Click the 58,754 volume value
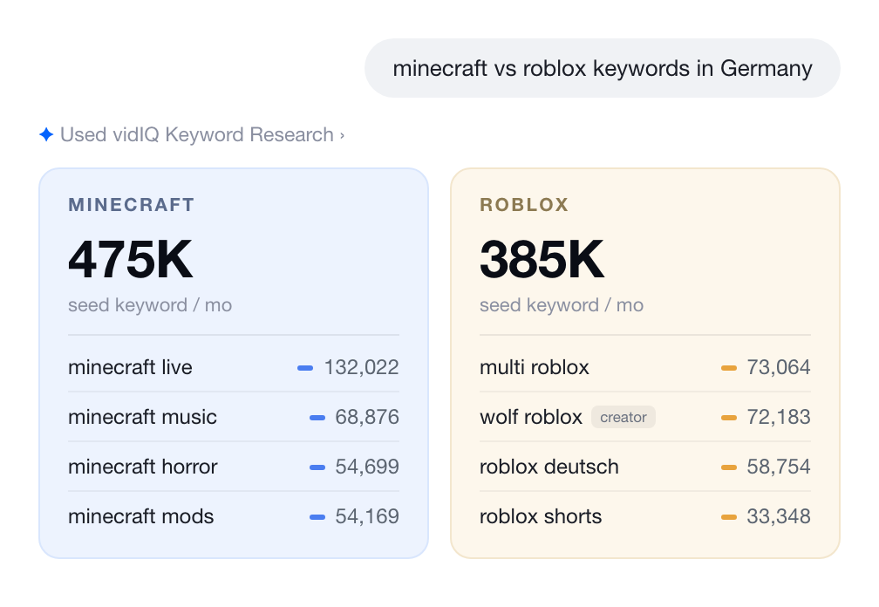This screenshot has width=879, height=607. tap(779, 467)
